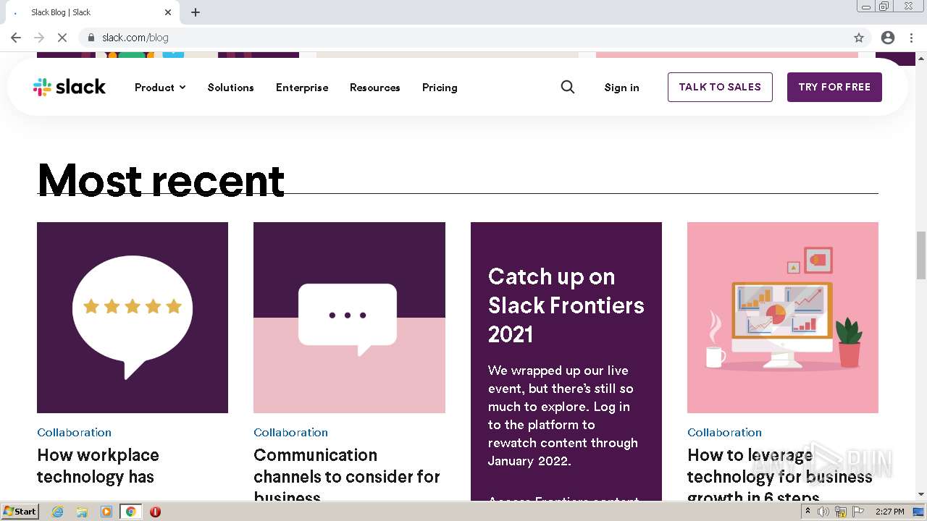The height and width of the screenshot is (521, 927).
Task: Open the site search magnifier icon
Action: [568, 87]
